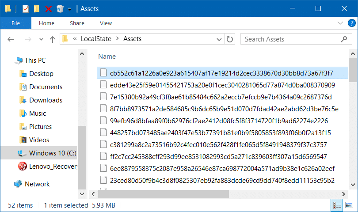
Task: Click LocalState in the address path
Action: point(96,39)
